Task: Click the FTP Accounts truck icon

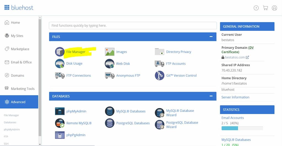Action: click(x=159, y=64)
